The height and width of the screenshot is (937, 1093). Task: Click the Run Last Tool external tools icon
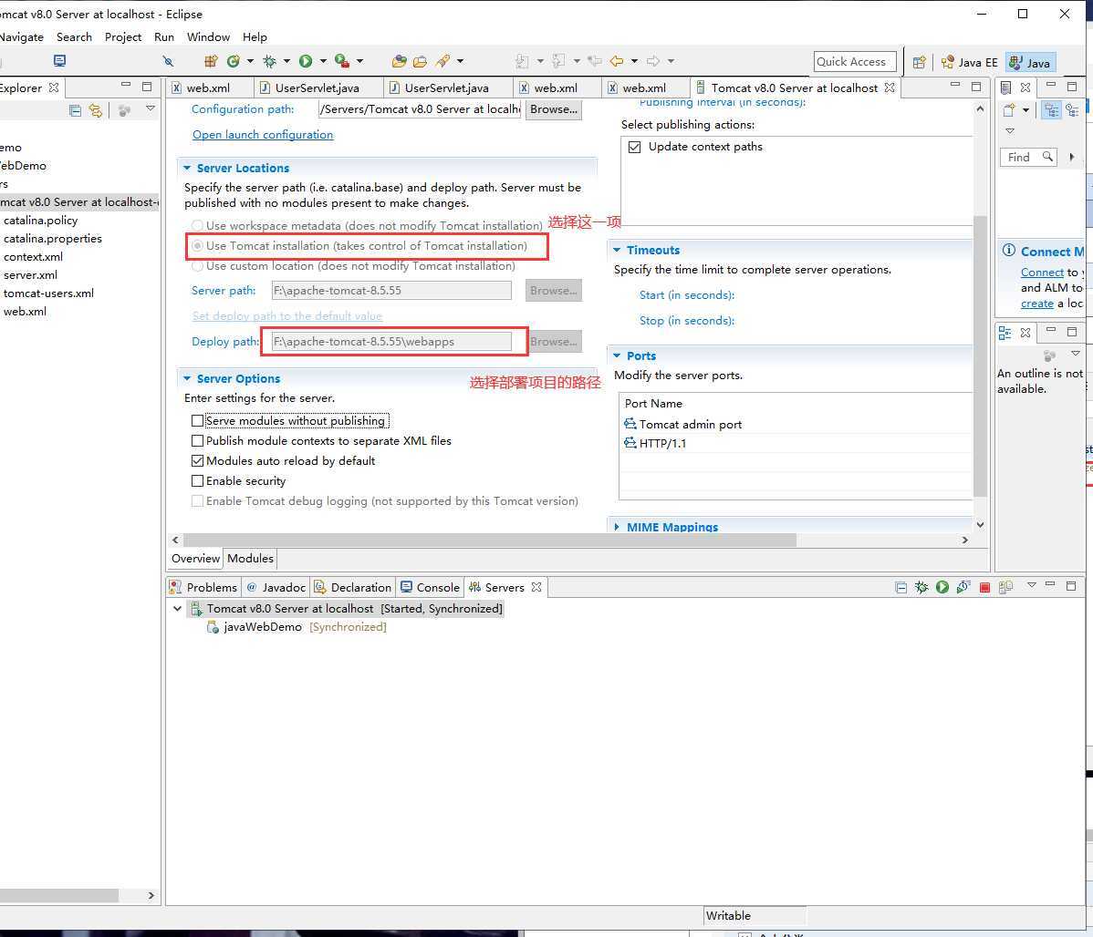[x=341, y=61]
